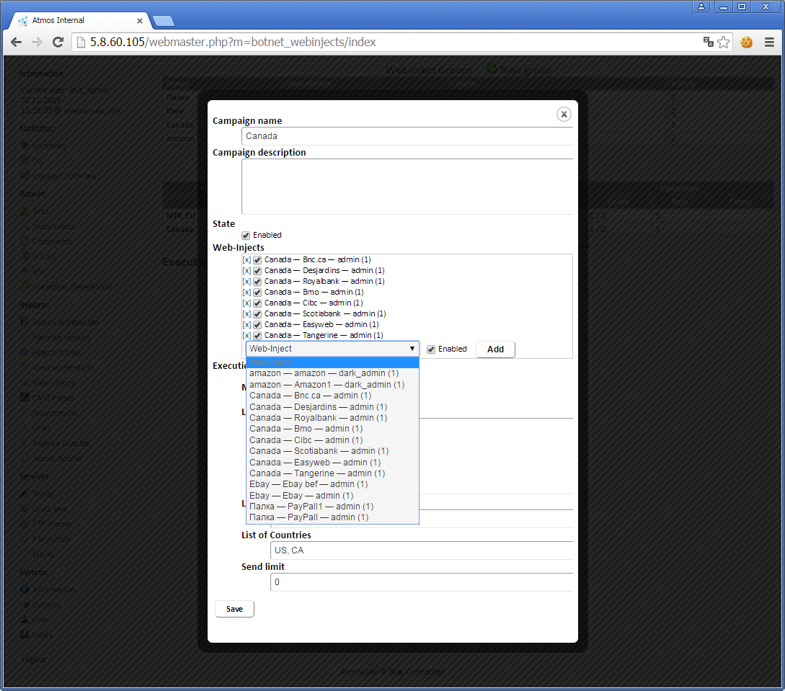The image size is (785, 691).
Task: Go back to the previous page
Action: click(x=16, y=42)
